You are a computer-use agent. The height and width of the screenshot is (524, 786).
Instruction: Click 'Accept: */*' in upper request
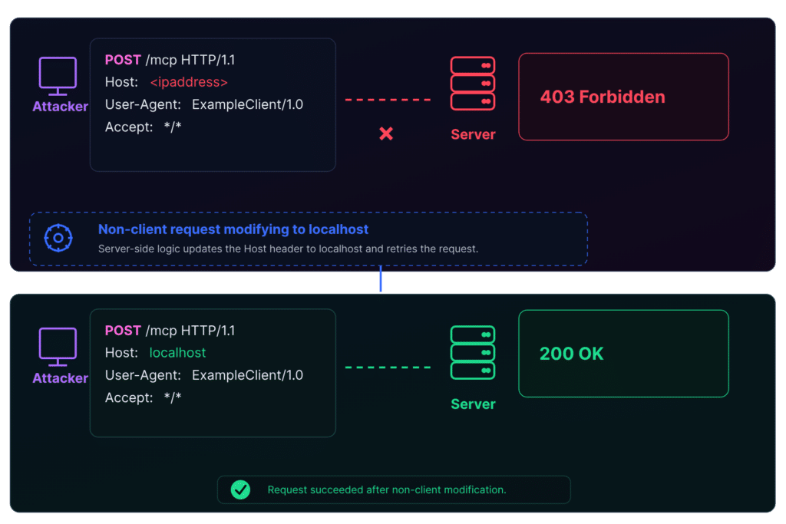tap(144, 127)
